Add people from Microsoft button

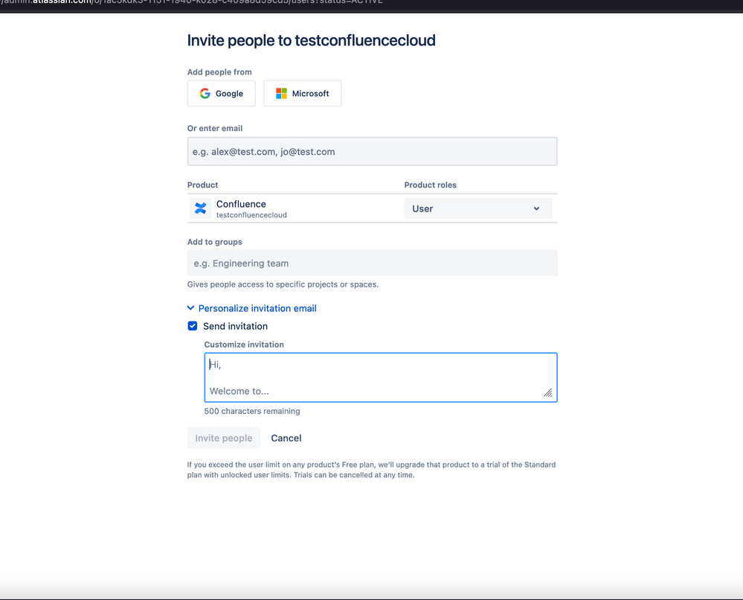[x=302, y=94]
